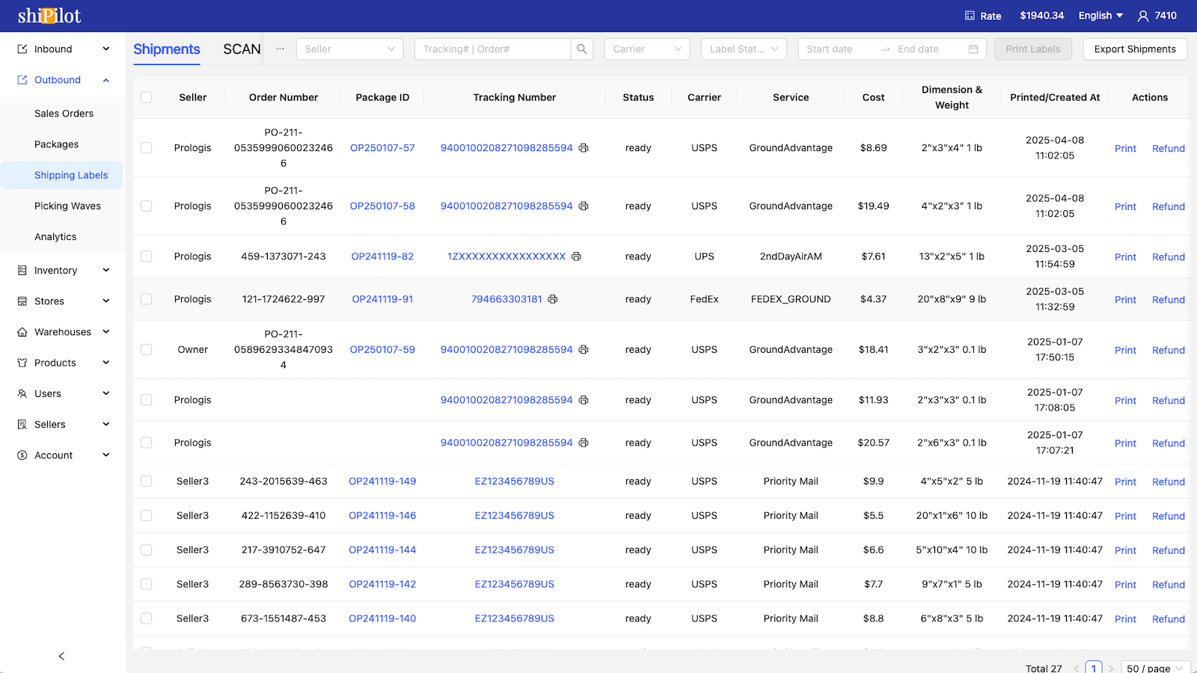Select the Products sidebar icon
1197x673 pixels.
click(20, 363)
